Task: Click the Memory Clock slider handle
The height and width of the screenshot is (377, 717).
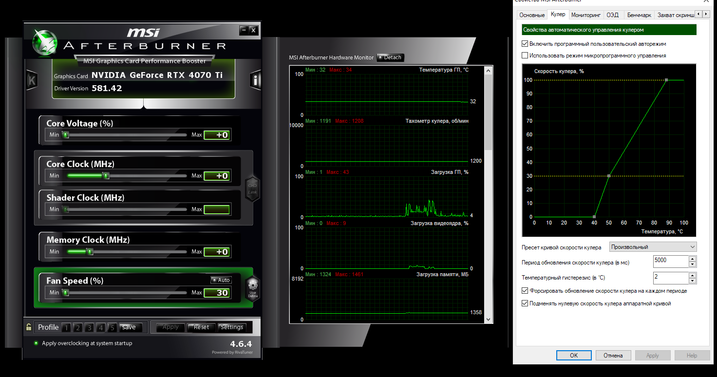Action: click(90, 252)
